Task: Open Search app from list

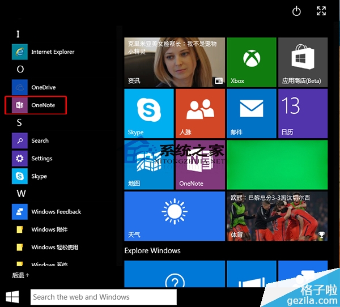Action: click(31, 140)
